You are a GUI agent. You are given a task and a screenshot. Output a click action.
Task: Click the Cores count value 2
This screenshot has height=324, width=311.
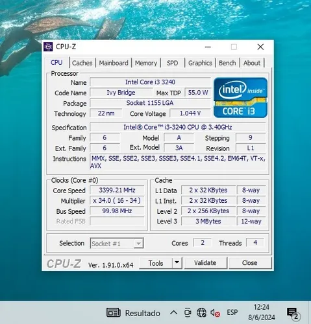(203, 243)
